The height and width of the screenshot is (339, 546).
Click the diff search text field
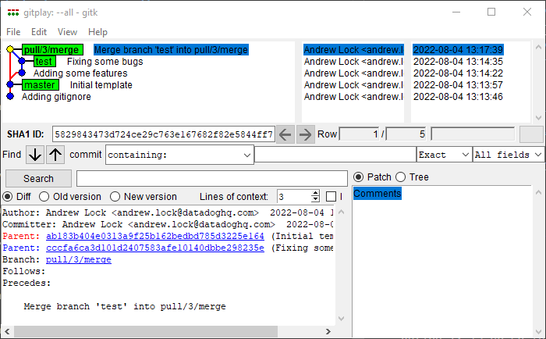212,179
